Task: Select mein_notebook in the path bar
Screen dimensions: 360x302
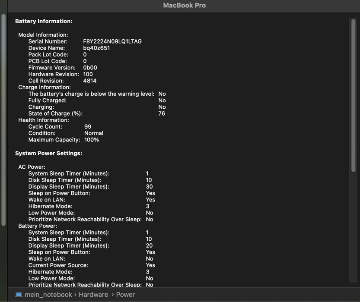Action: 48,294
